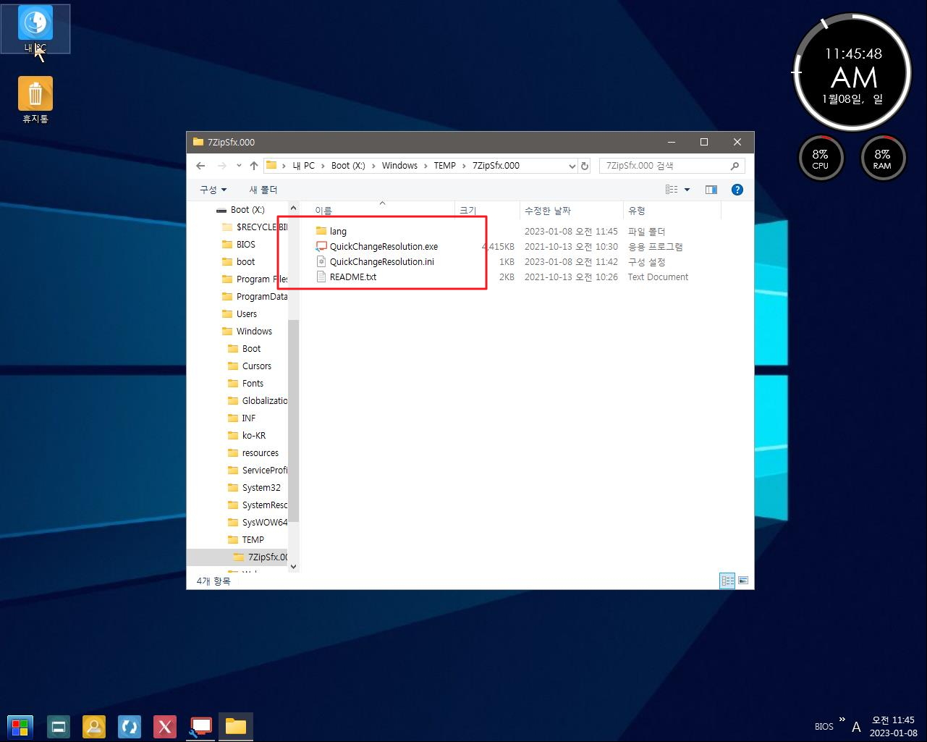Switch to details view in status bar
Image resolution: width=927 pixels, height=742 pixels.
[728, 581]
